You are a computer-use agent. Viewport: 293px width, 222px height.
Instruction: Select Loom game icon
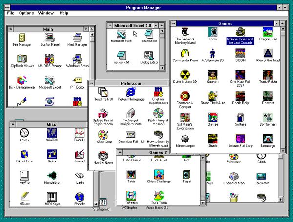(212, 34)
